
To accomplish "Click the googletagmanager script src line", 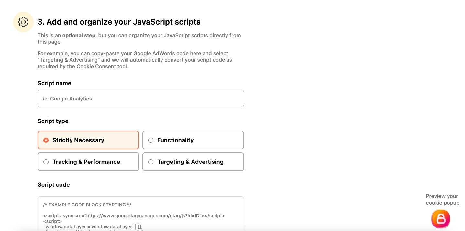I will (134, 216).
